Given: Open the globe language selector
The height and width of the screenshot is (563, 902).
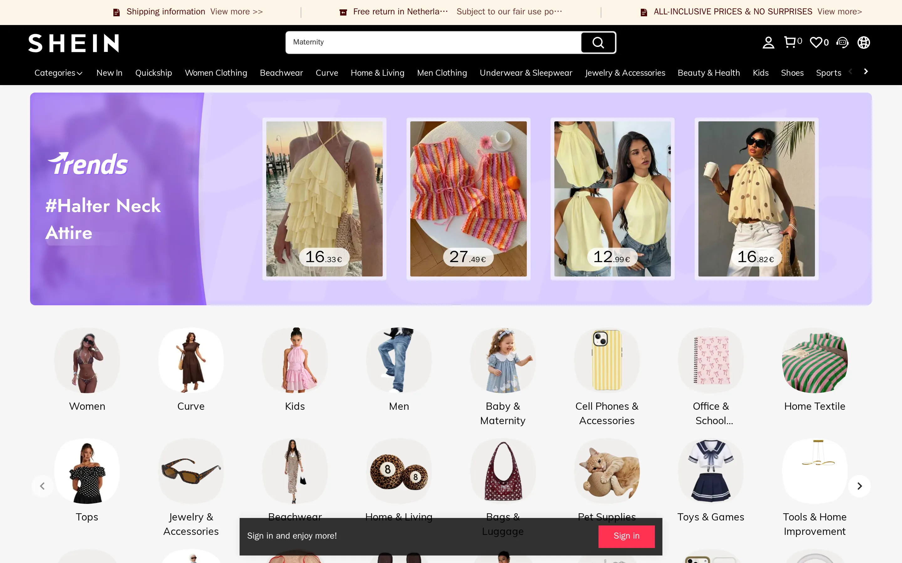Looking at the screenshot, I should click(863, 43).
